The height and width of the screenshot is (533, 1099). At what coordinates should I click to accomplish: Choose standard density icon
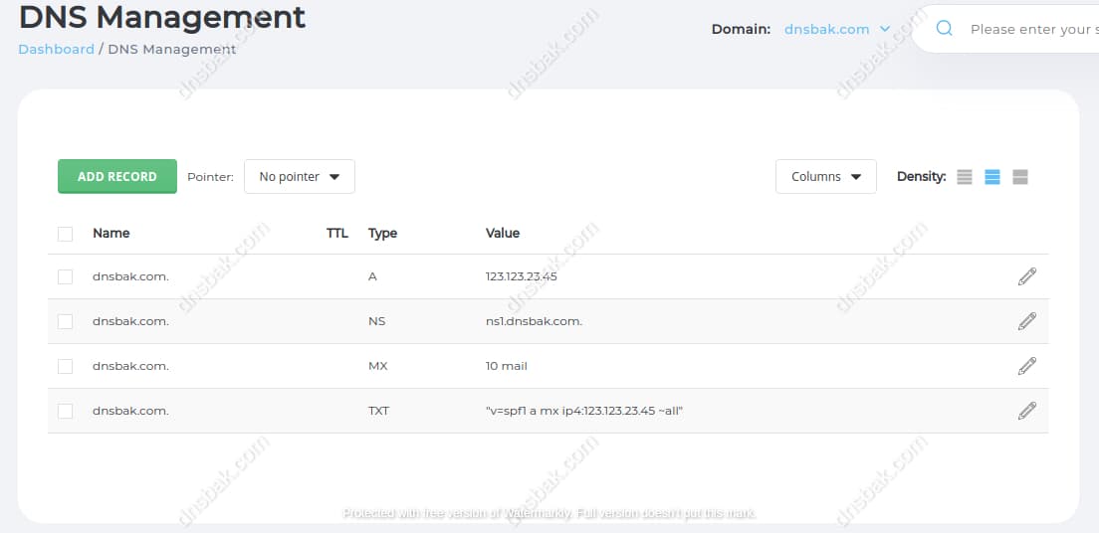click(991, 177)
